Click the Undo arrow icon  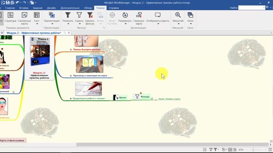[17, 3]
